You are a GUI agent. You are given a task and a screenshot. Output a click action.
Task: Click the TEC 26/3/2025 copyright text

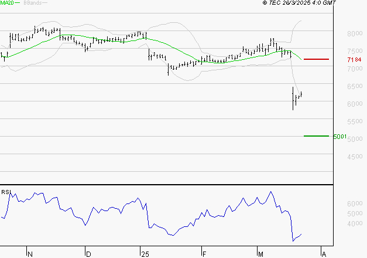(299, 3)
